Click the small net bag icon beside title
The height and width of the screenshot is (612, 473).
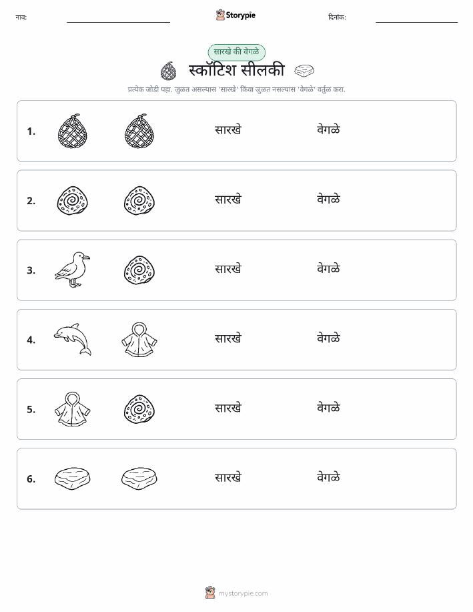point(169,71)
